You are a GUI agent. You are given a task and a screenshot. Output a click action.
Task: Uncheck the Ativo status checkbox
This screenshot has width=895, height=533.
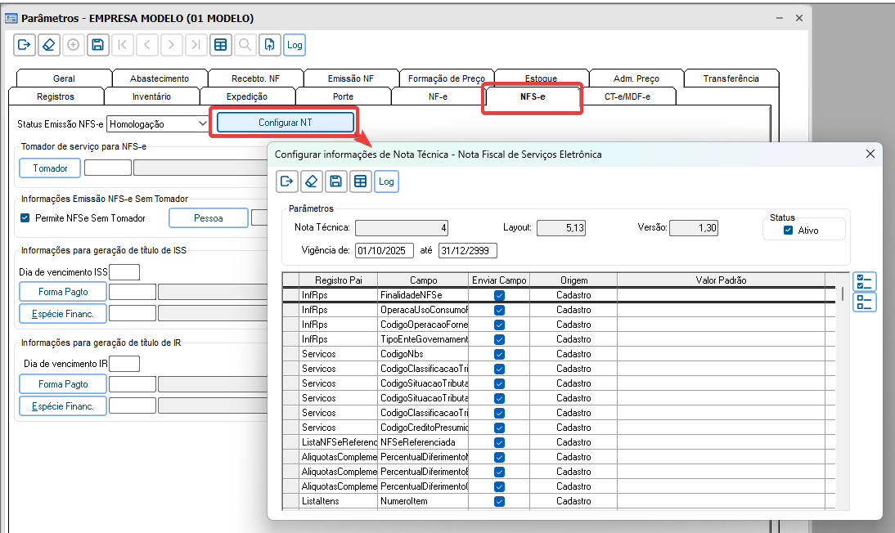(x=788, y=231)
